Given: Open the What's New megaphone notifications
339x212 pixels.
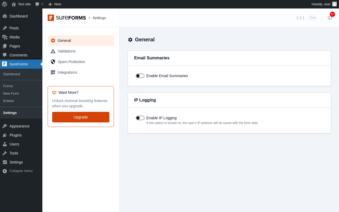Looking at the screenshot, I should pos(329,18).
